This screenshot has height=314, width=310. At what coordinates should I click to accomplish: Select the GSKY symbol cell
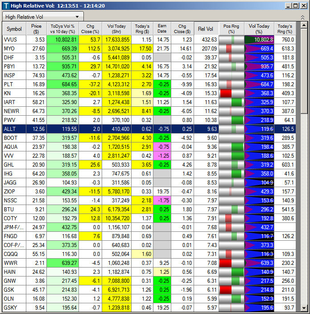[14, 308]
